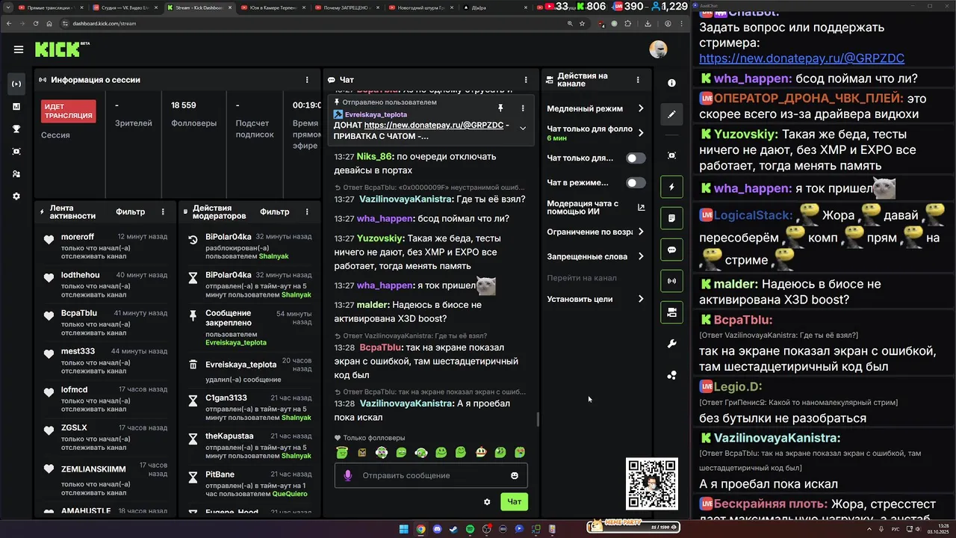Toggle the right rail broadcast signal widget
Viewport: 956px width, 538px height.
click(x=671, y=281)
